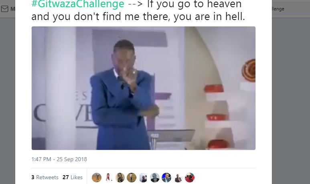Open sixth liker avatar in black-and-white suit
The width and height of the screenshot is (310, 184).
[x=155, y=178]
